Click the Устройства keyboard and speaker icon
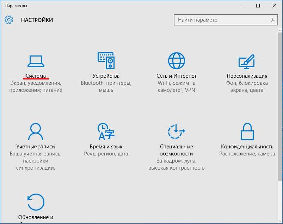Screen dimensions: 283x224 pyautogui.click(x=106, y=61)
